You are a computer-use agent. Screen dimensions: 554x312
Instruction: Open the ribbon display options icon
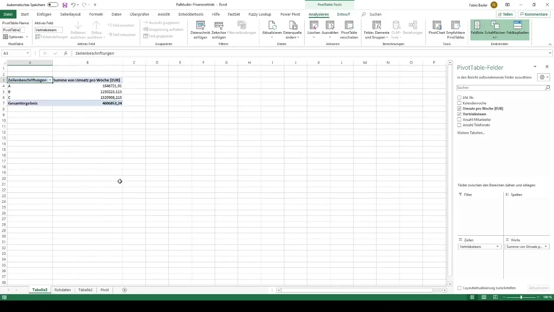[x=507, y=5]
